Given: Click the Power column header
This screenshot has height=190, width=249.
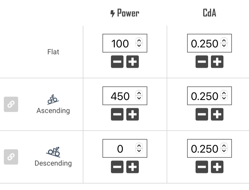Looking at the screenshot, I should coord(125,13).
